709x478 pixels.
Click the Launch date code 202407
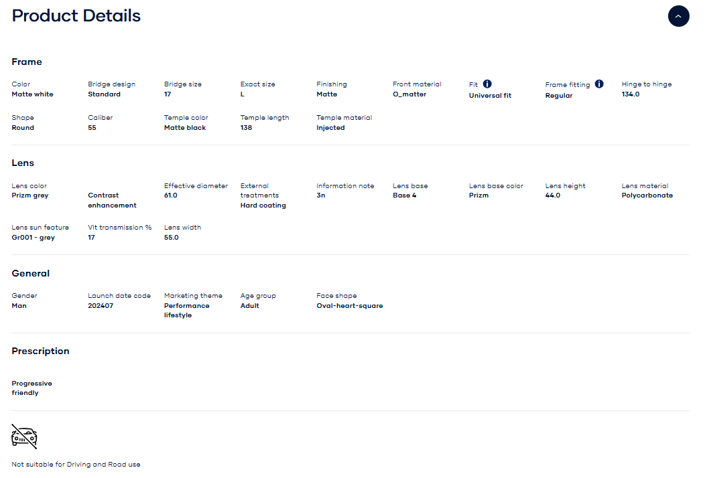(x=101, y=306)
